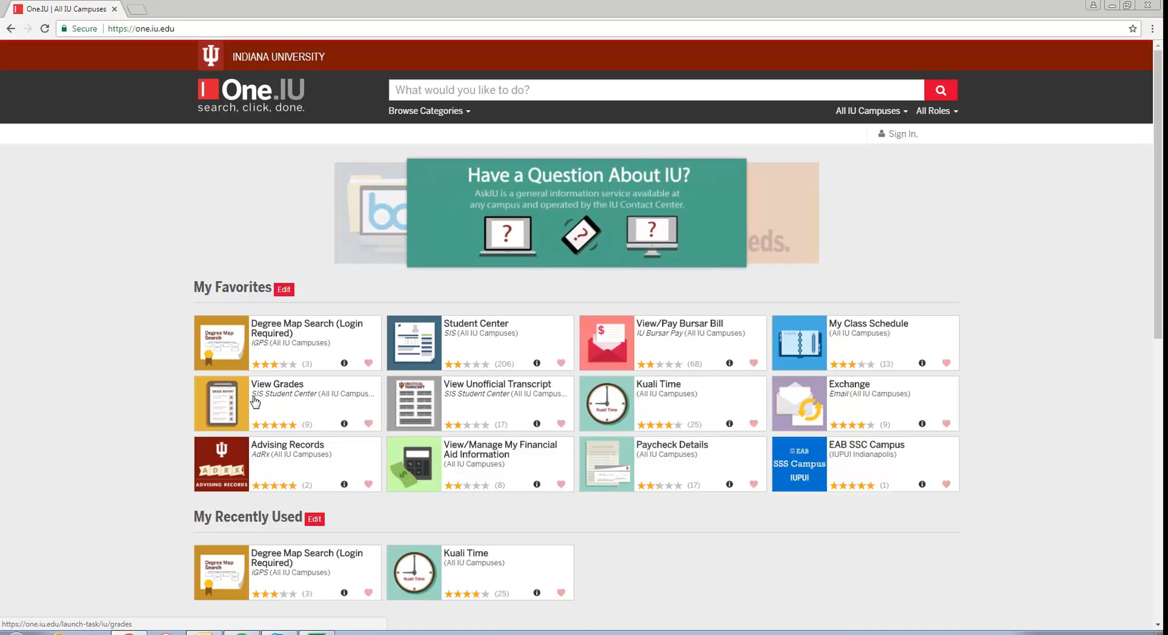Toggle the heart on View Unofficial Transcript
The image size is (1168, 635).
coord(561,424)
